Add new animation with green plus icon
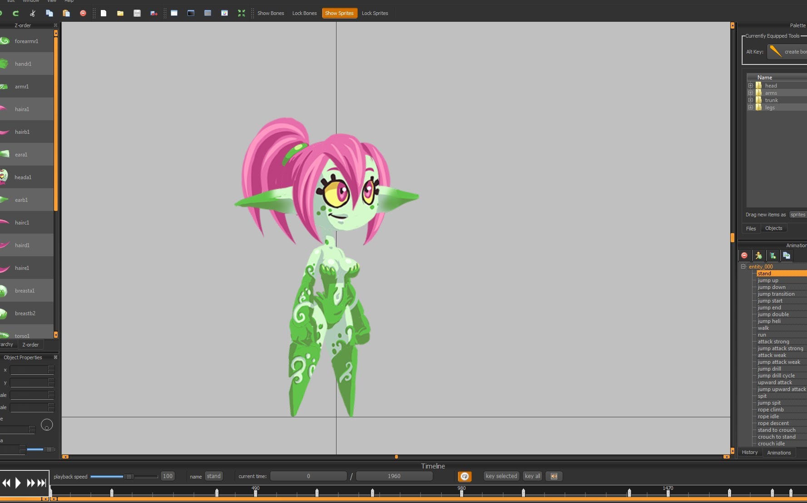Viewport: 807px width, 503px height. pyautogui.click(x=772, y=255)
